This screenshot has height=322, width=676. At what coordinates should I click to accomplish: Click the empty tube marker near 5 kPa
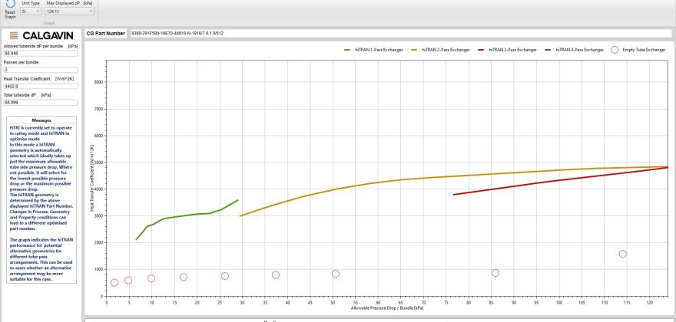click(128, 281)
